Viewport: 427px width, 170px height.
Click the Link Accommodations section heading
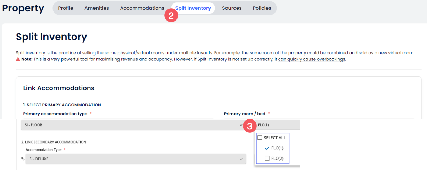(59, 88)
